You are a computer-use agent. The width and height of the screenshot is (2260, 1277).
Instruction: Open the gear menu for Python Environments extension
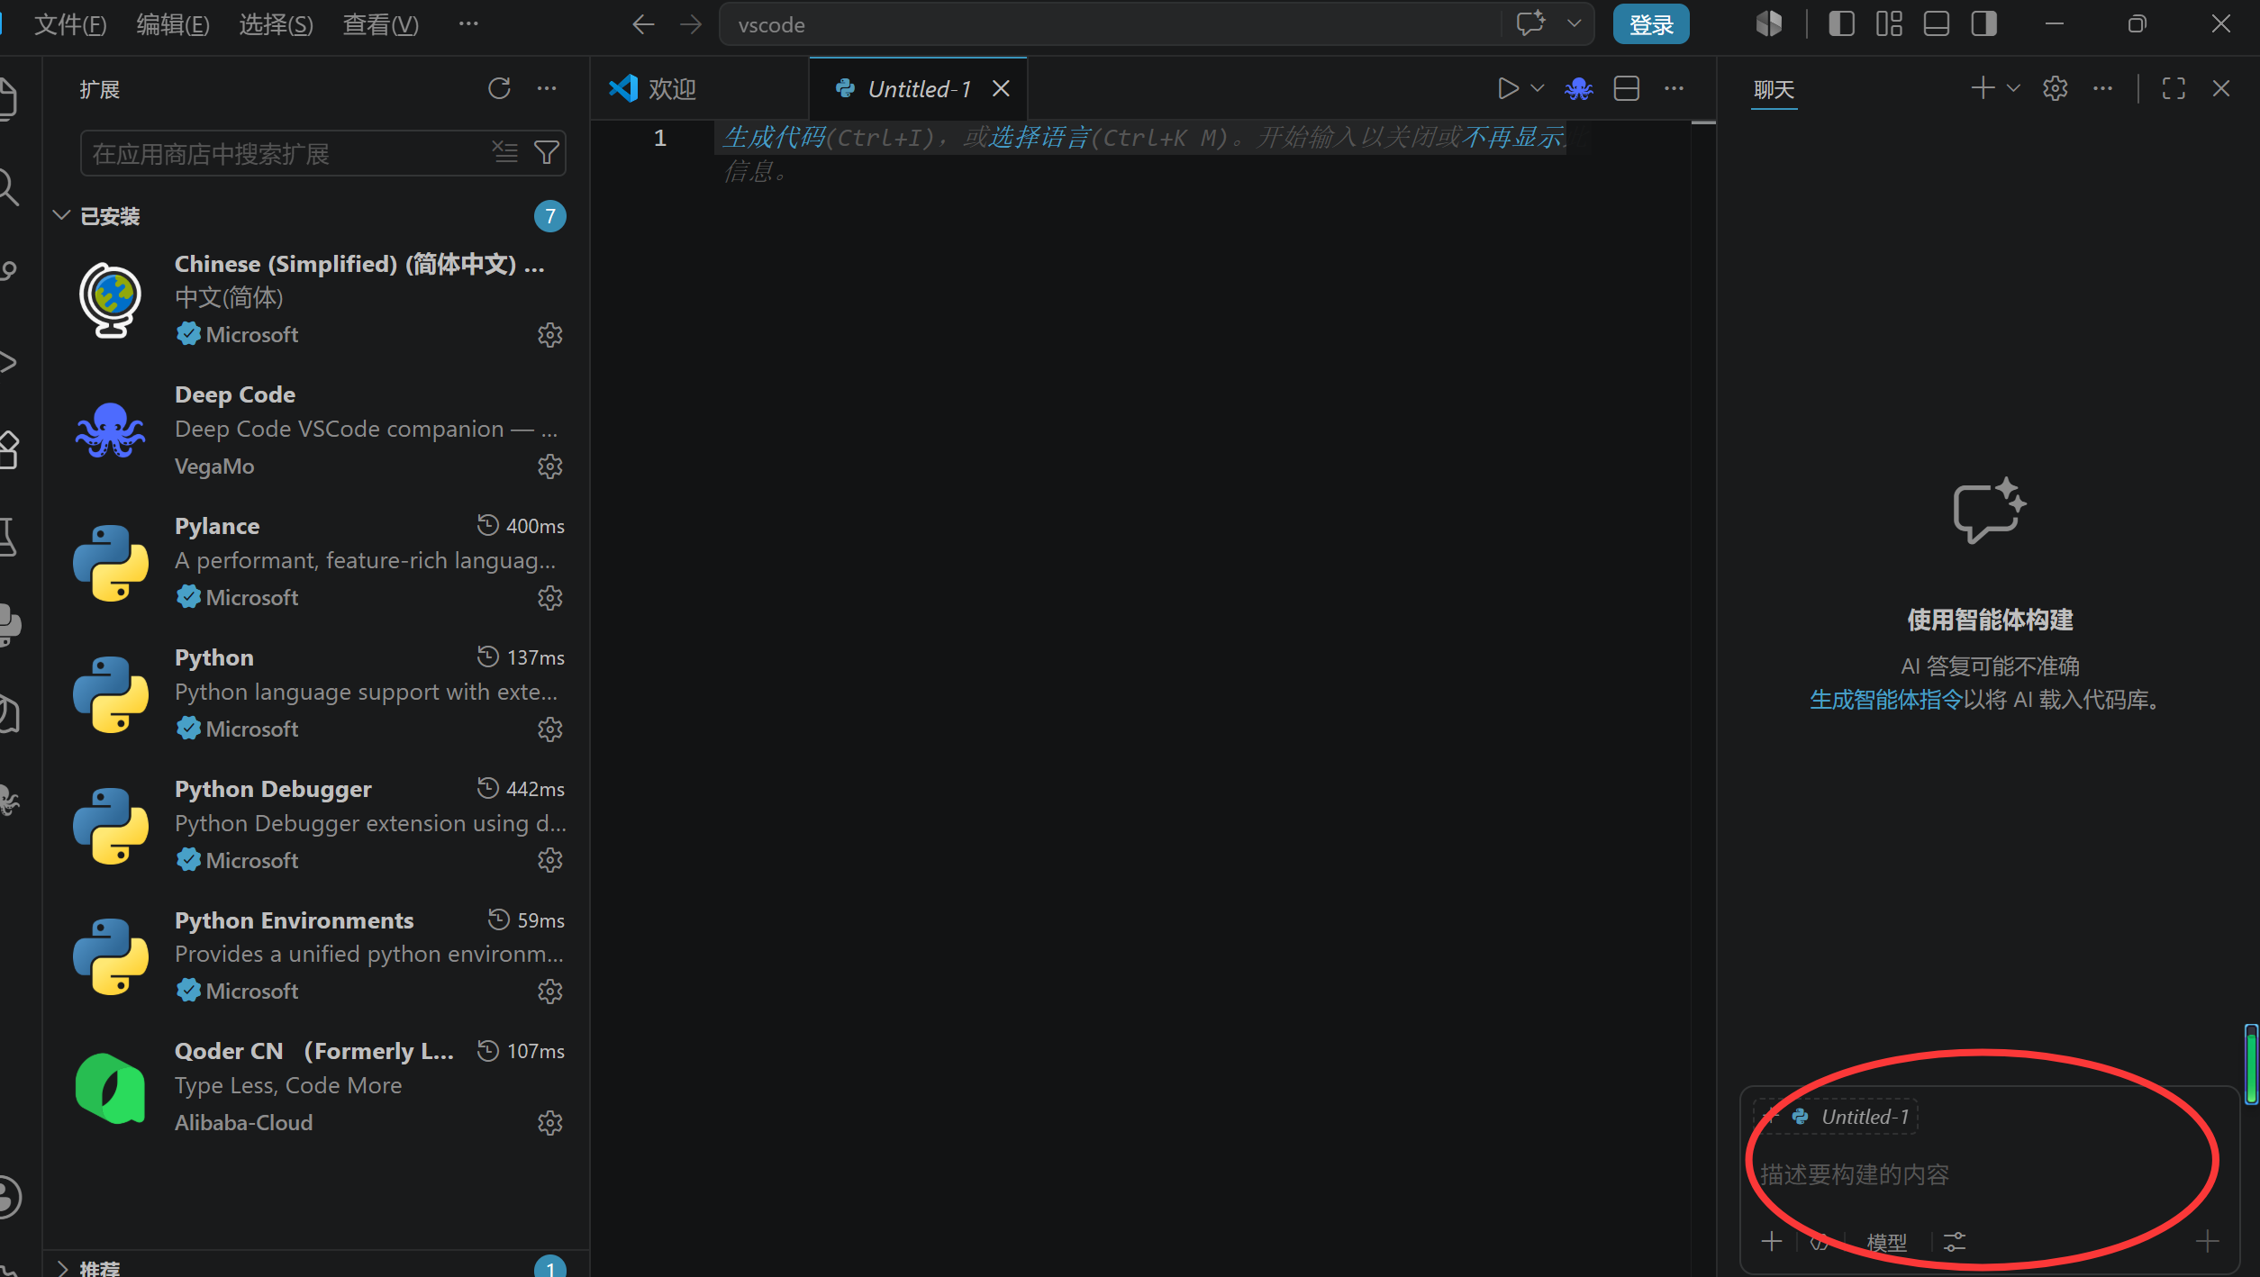549,992
